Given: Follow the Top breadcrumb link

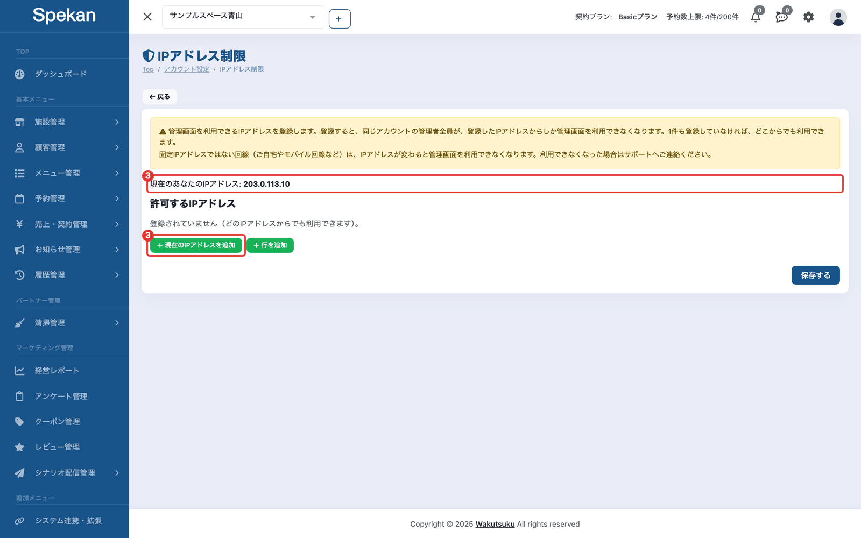Looking at the screenshot, I should pos(148,69).
